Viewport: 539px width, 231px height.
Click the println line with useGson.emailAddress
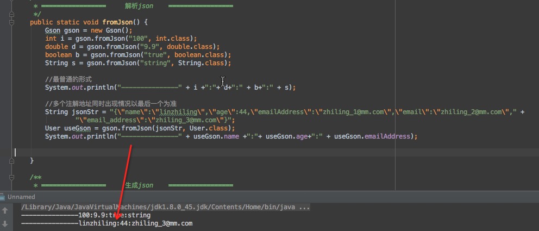point(231,136)
